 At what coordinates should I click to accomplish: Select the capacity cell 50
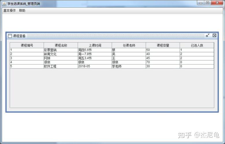pos(163,50)
